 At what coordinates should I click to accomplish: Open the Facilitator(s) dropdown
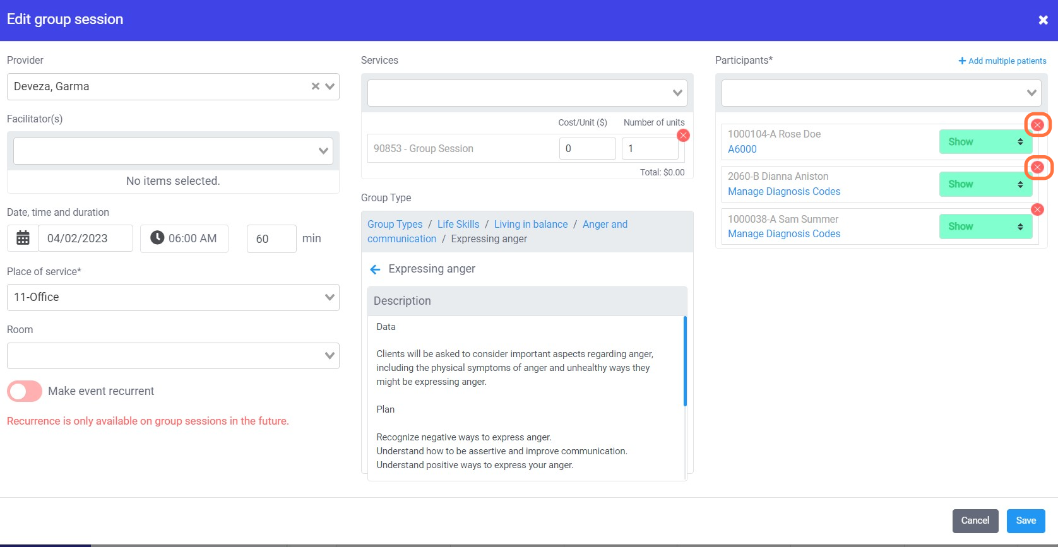pos(173,151)
